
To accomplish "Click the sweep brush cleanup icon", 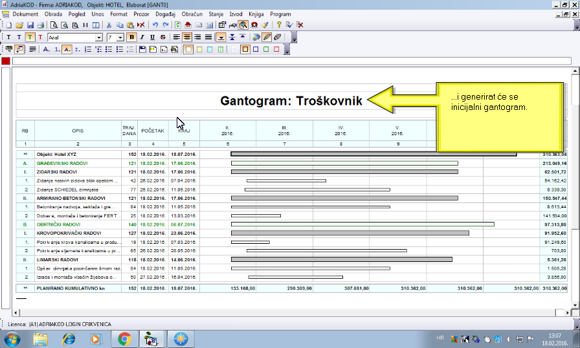I will [x=265, y=25].
